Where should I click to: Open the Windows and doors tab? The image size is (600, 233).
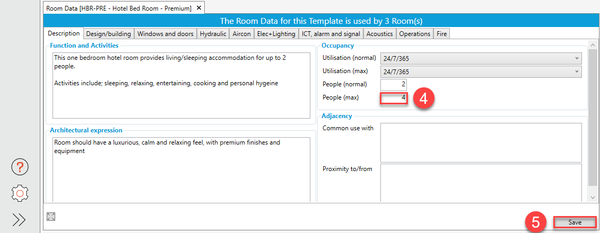tap(165, 34)
